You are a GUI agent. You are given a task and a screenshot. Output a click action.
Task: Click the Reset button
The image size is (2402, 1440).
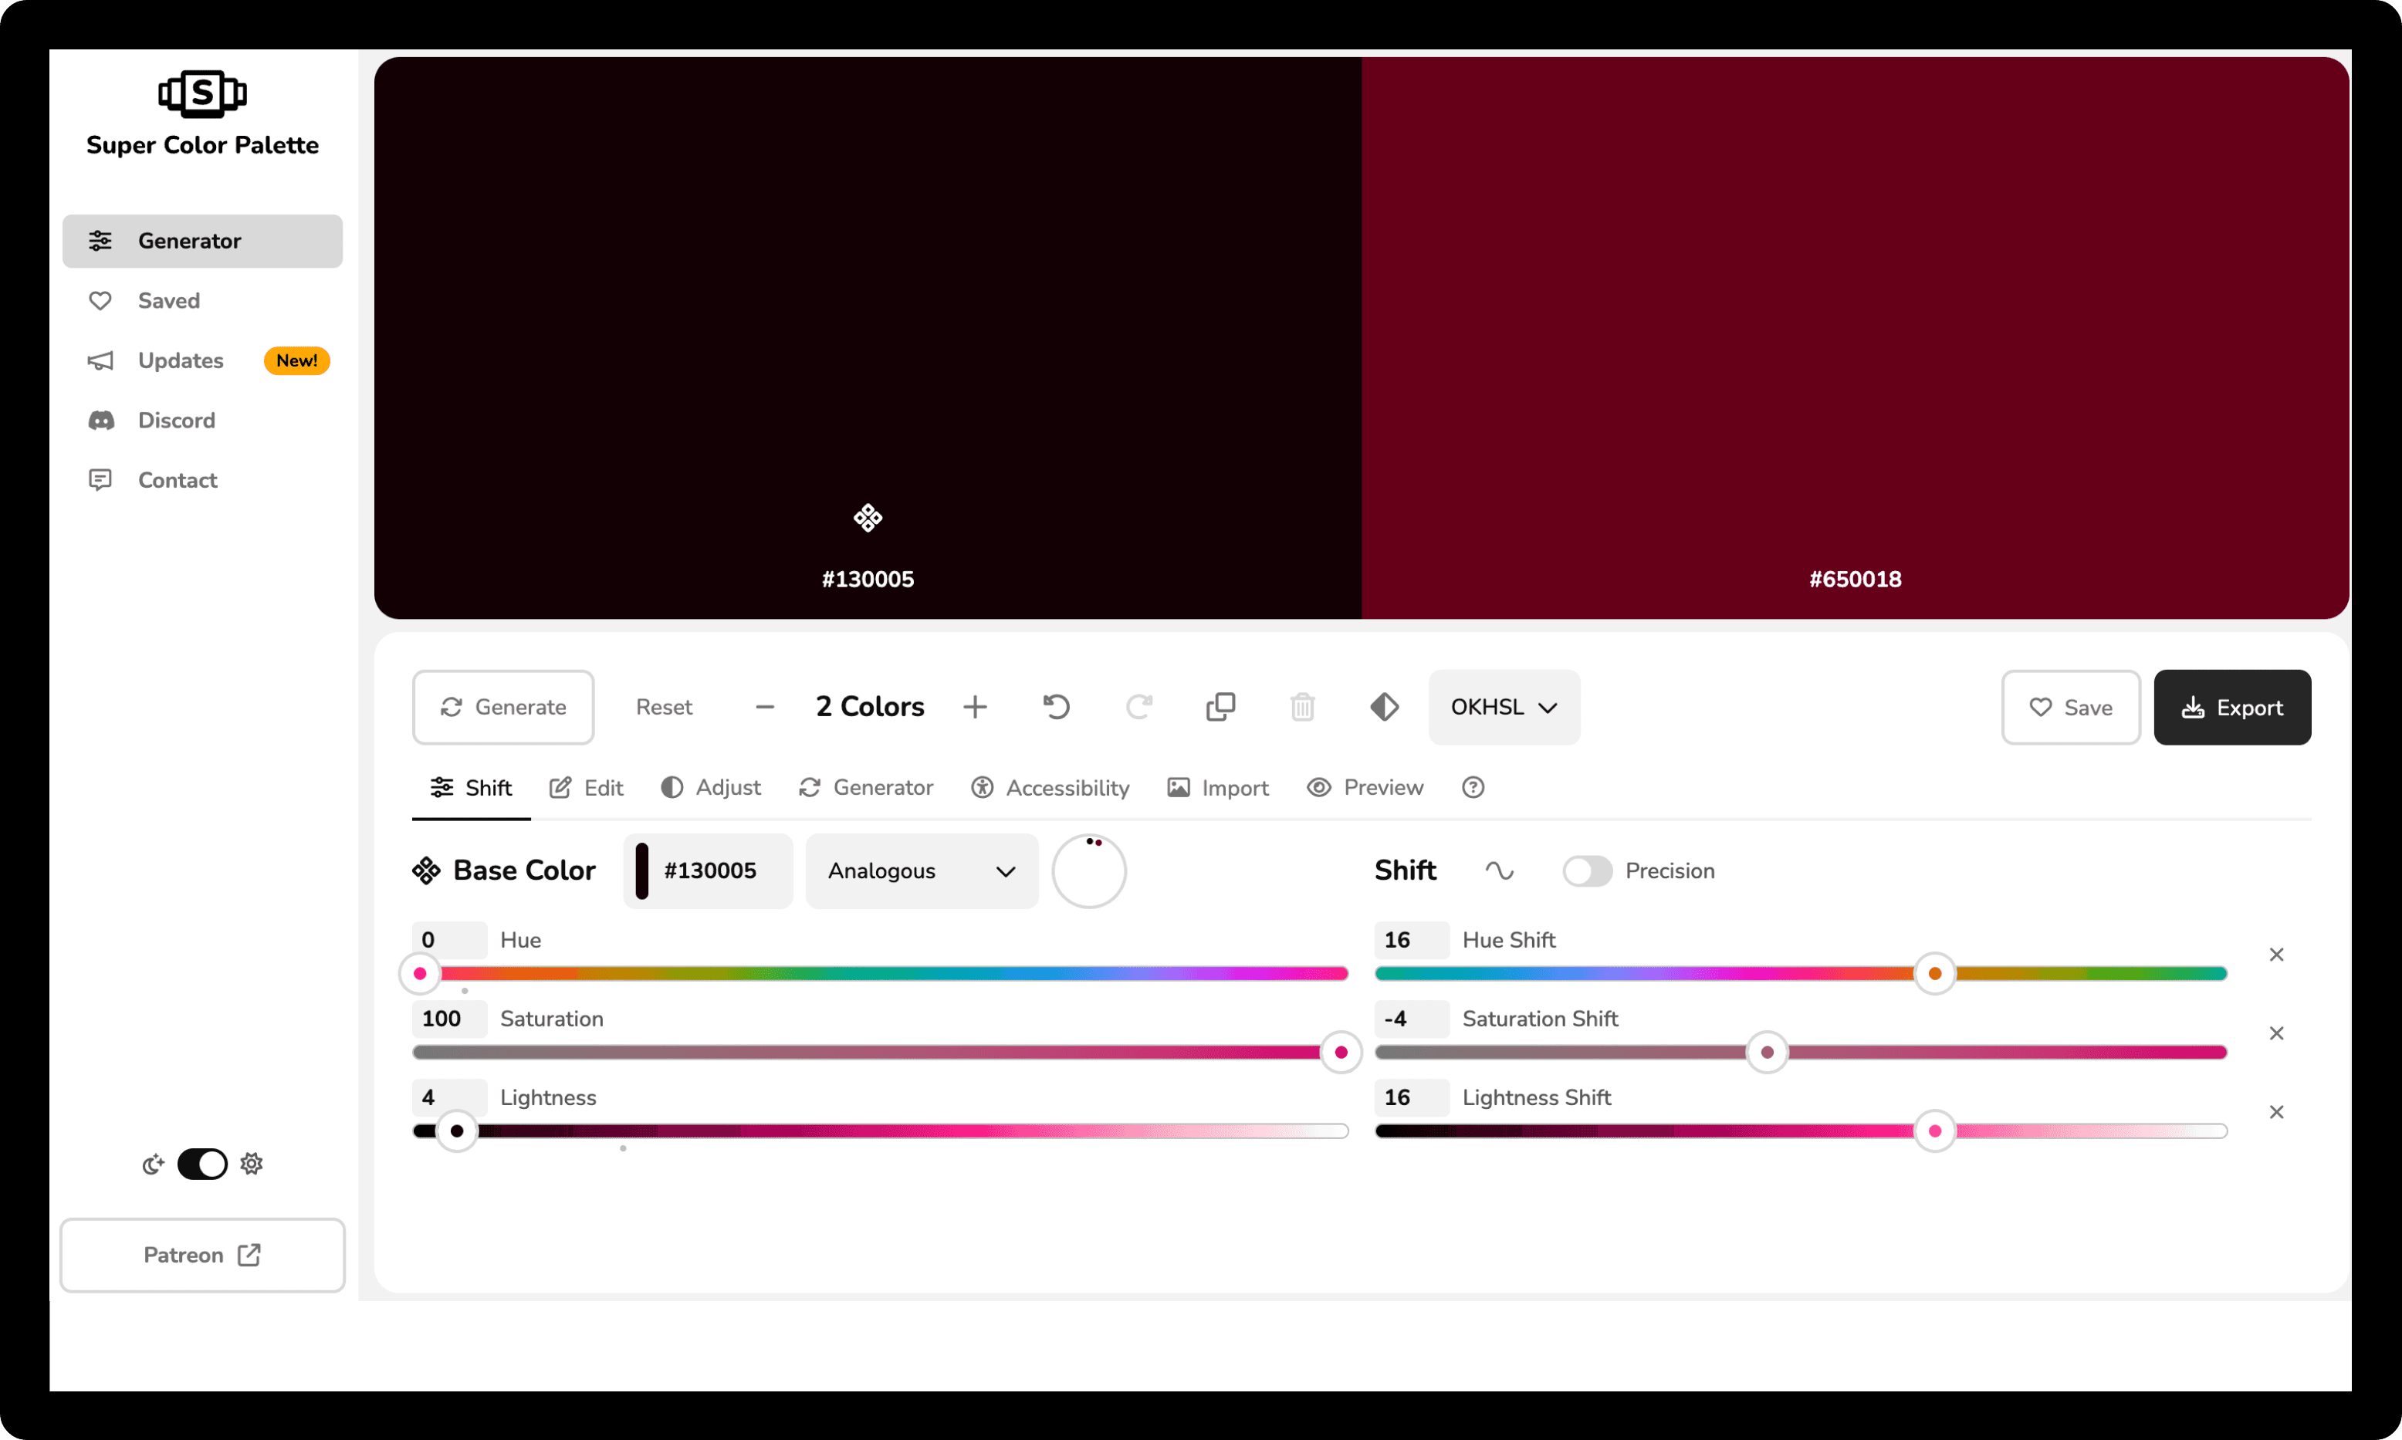[664, 708]
